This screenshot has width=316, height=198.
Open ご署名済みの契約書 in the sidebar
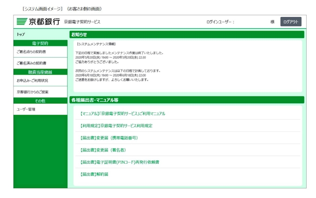pos(32,63)
